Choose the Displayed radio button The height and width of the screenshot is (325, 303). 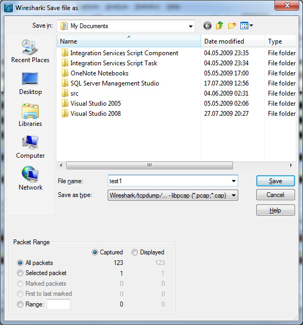tap(135, 252)
